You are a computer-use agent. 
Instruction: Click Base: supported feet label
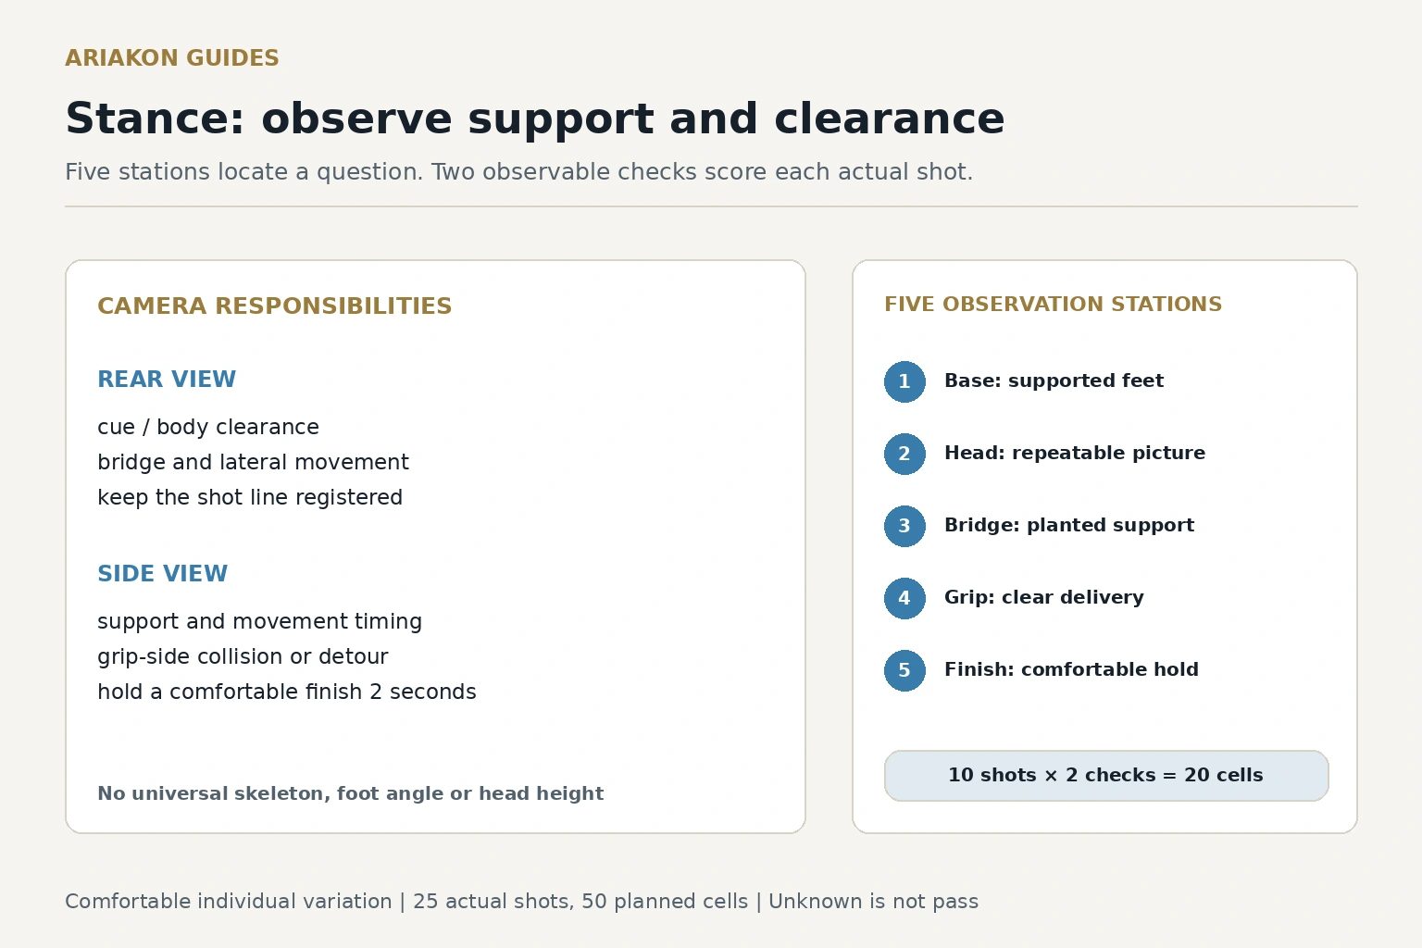[1054, 380]
